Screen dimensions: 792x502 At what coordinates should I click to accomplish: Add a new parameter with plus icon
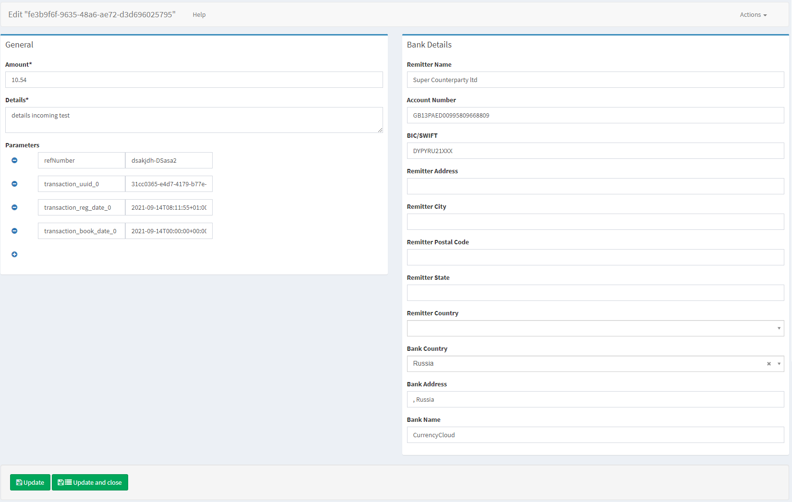14,254
